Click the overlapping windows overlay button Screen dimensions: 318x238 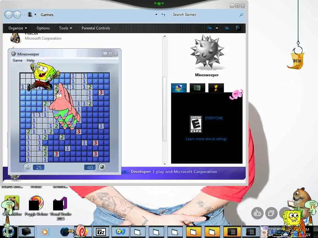pyautogui.click(x=271, y=213)
